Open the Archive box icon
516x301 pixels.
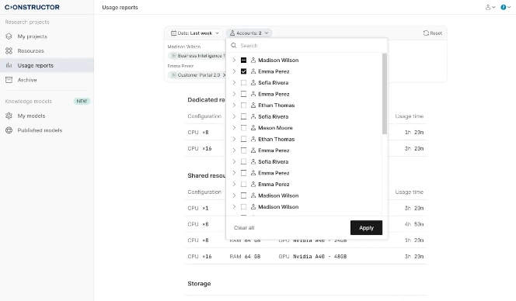9,80
